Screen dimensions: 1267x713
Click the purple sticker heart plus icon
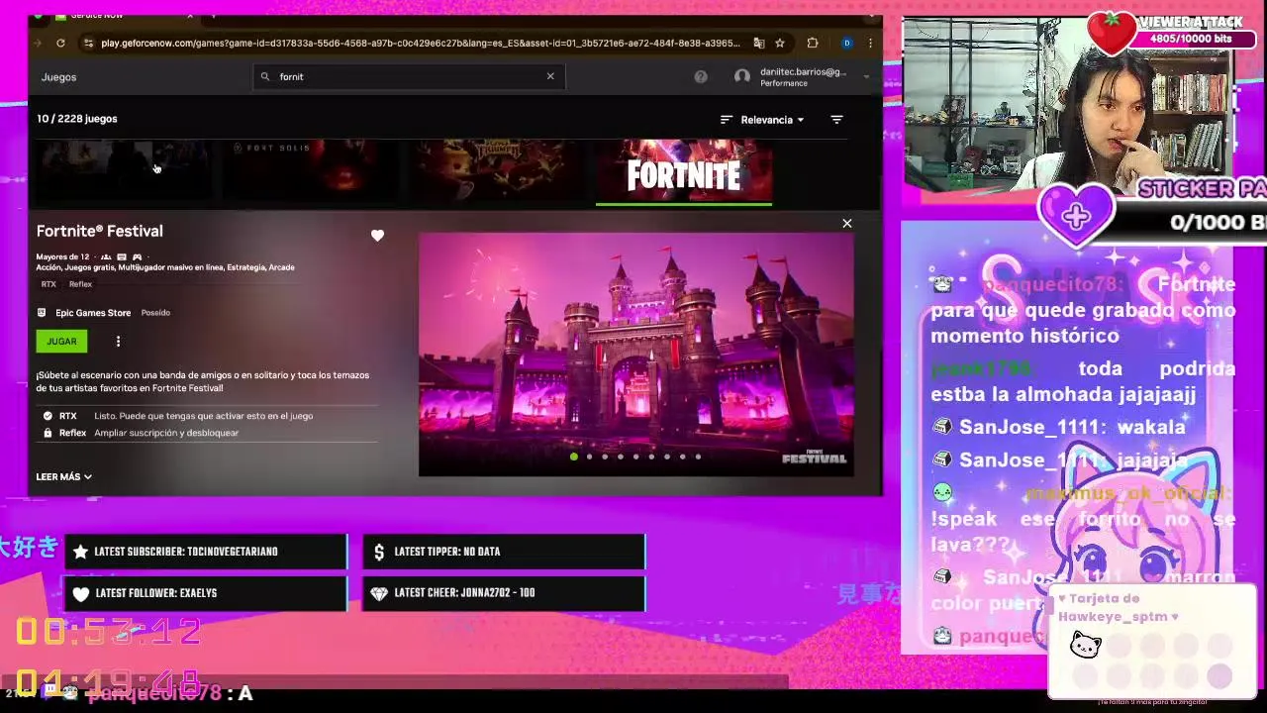[x=1076, y=215]
